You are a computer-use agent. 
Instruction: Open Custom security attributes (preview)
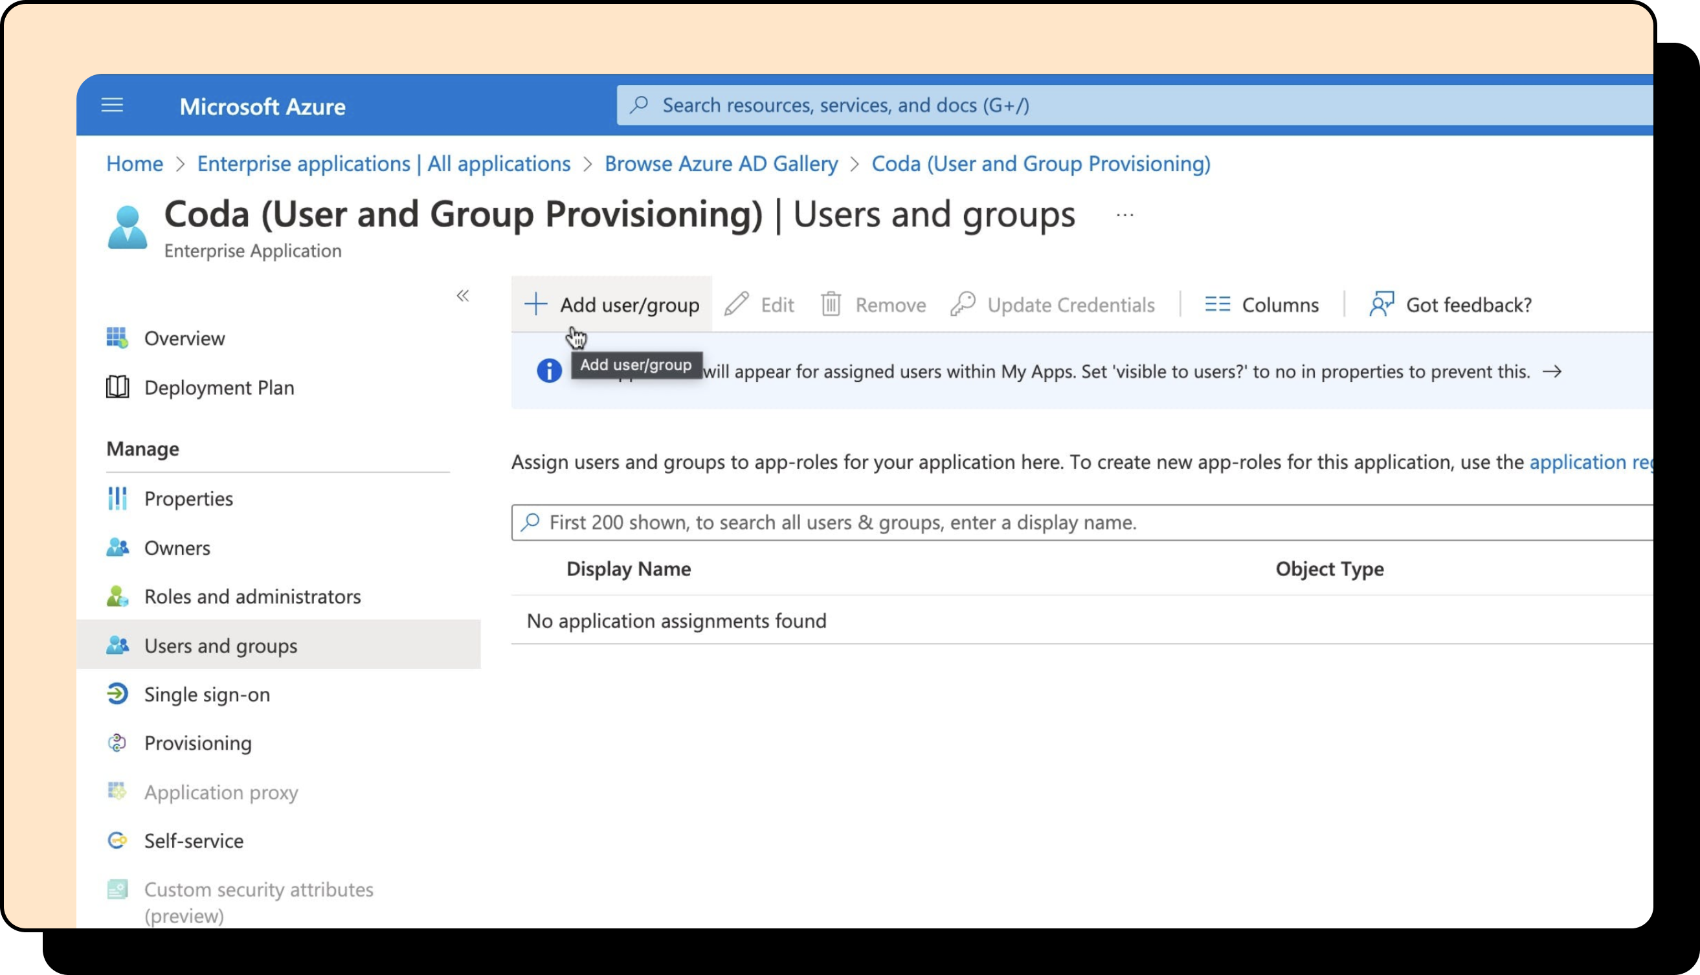coord(258,902)
